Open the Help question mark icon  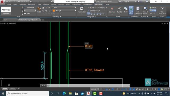[x=147, y=2]
